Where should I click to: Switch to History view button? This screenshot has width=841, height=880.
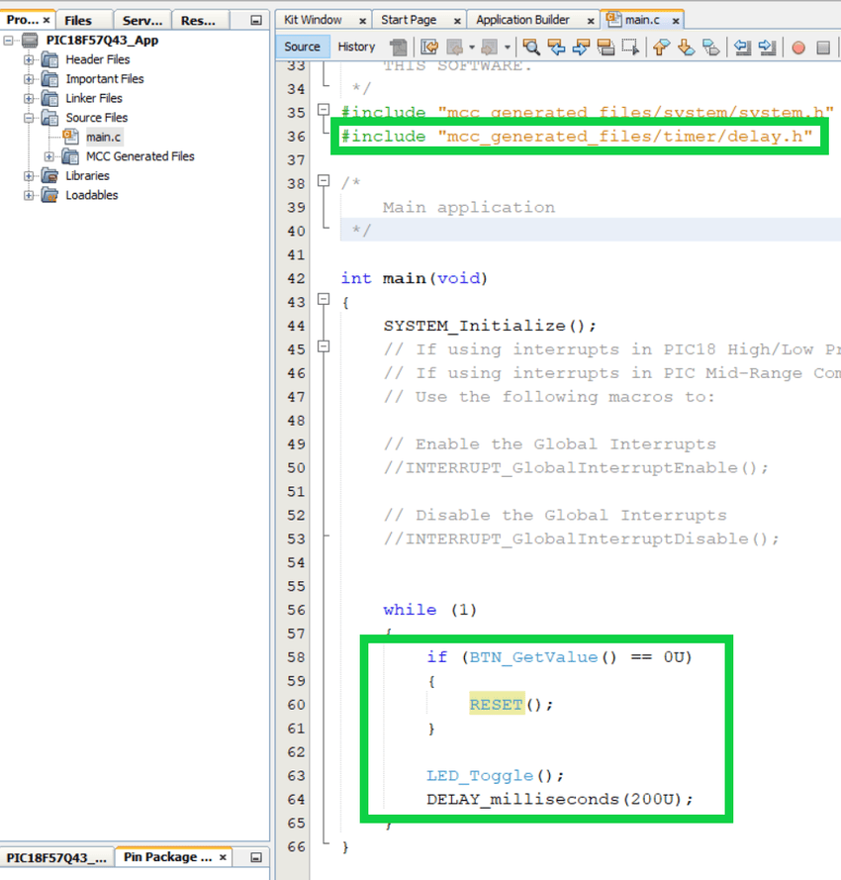[356, 47]
